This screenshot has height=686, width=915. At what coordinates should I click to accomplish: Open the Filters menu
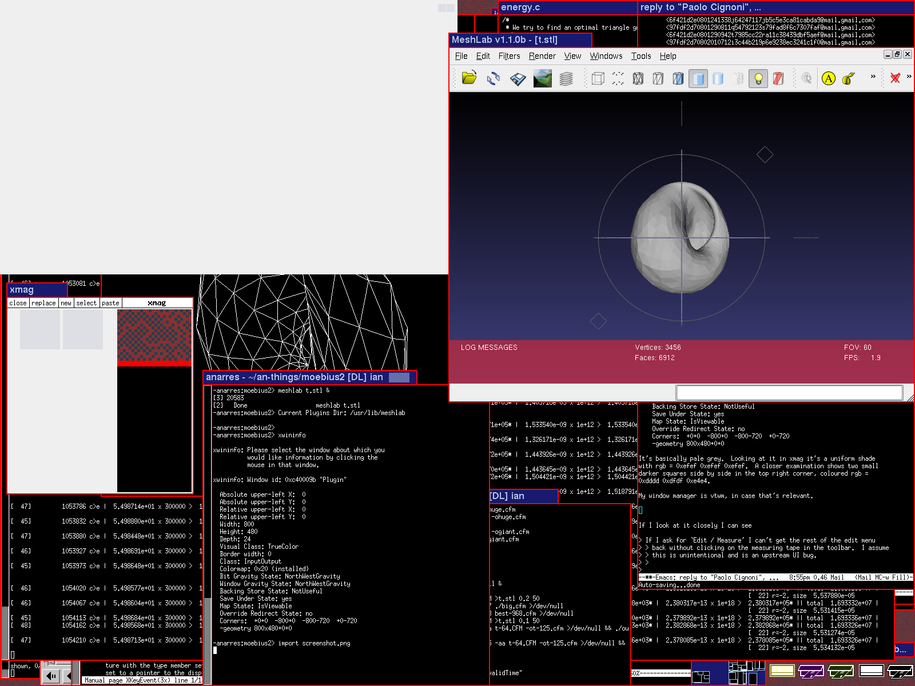509,56
